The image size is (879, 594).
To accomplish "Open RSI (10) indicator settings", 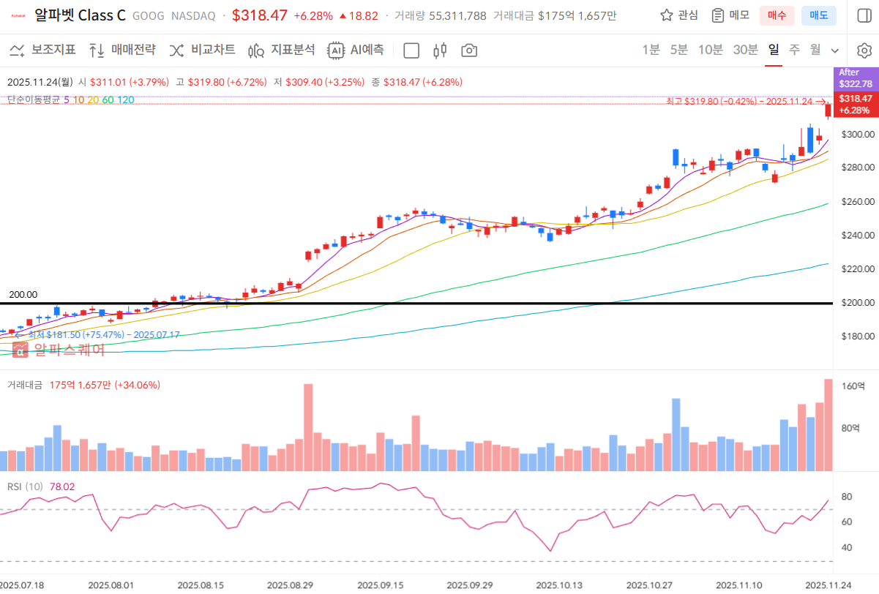I will 25,486.
